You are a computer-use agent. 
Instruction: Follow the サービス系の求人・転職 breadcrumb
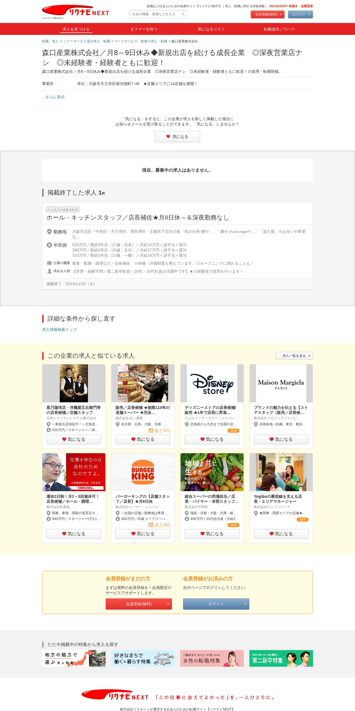coord(92,41)
